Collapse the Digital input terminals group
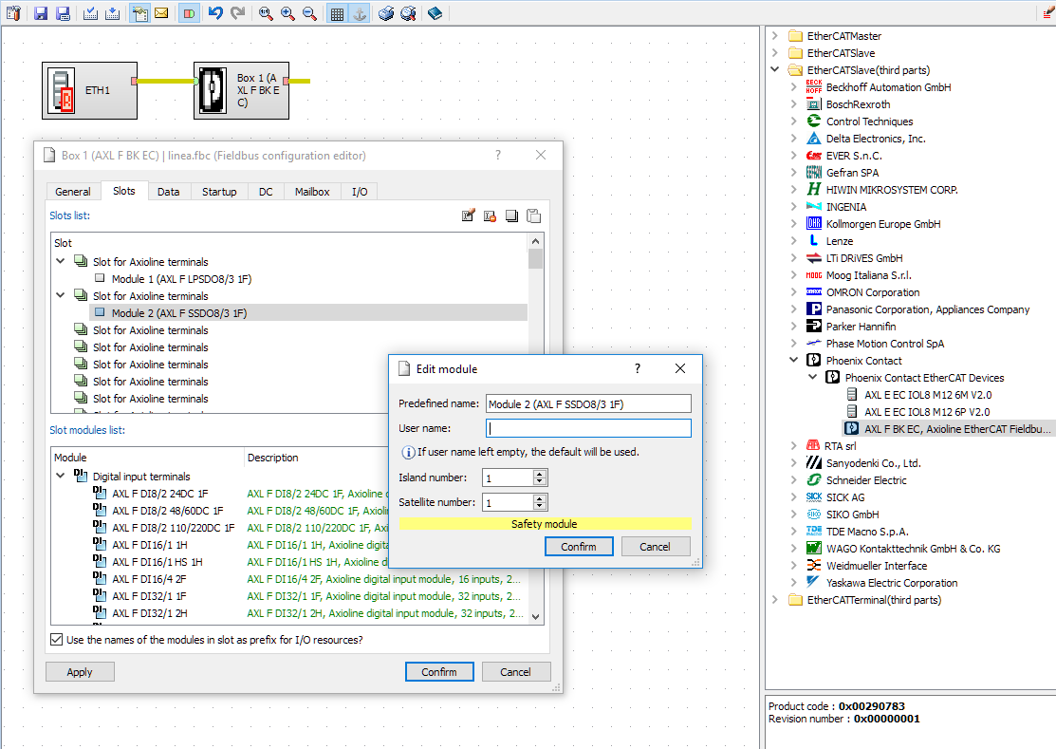The width and height of the screenshot is (1056, 749). pyautogui.click(x=61, y=476)
